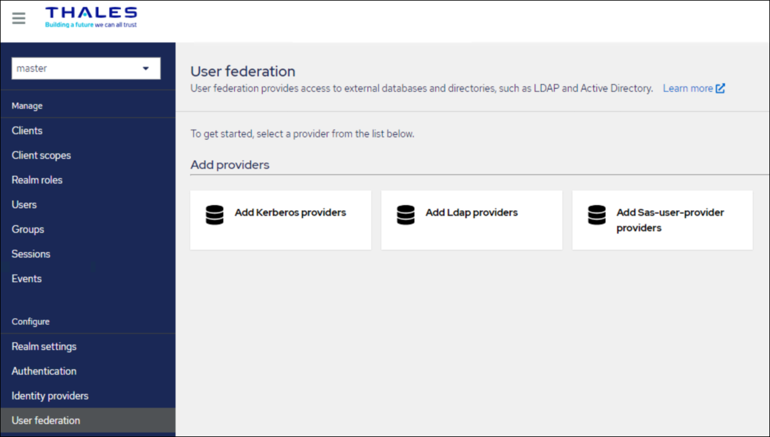Open the master realm dropdown
Image resolution: width=770 pixels, height=437 pixels.
(86, 68)
